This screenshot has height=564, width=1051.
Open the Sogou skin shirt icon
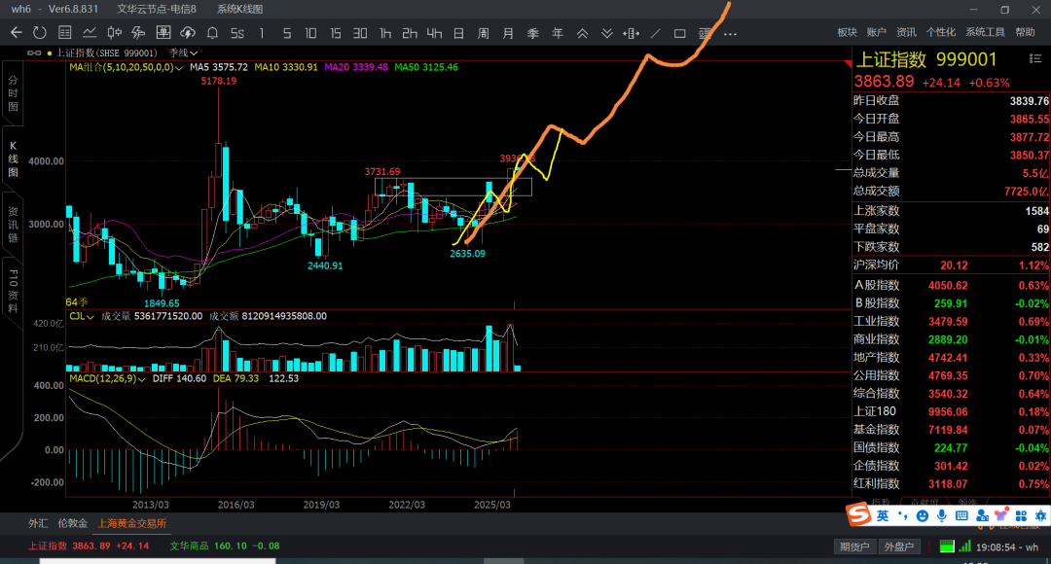[x=1001, y=515]
